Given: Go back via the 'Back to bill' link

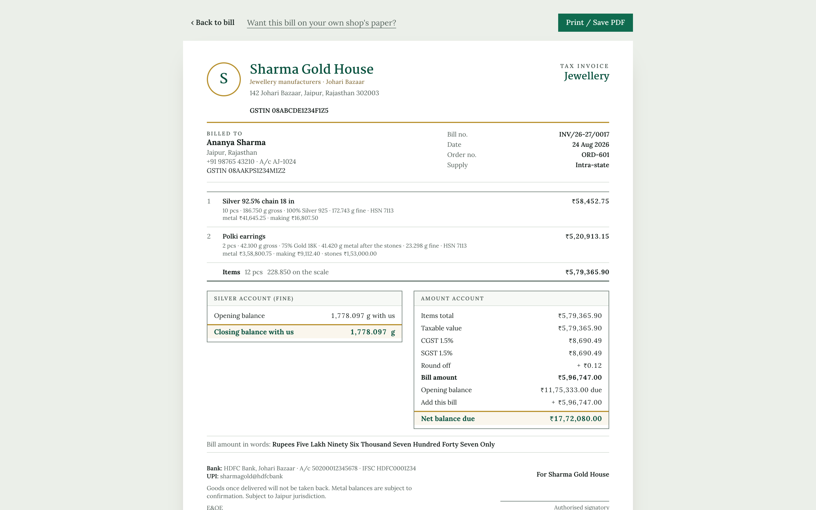Looking at the screenshot, I should (212, 23).
